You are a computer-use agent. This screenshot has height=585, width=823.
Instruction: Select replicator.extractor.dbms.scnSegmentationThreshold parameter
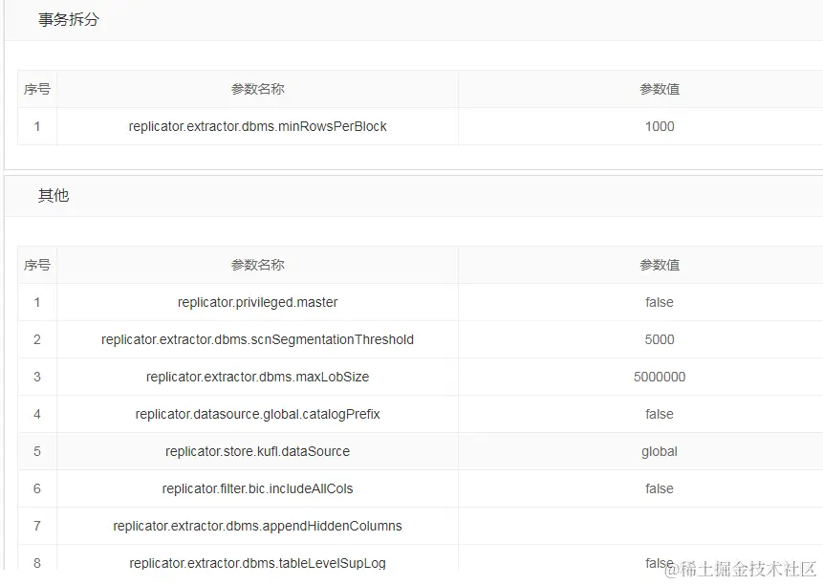257,339
